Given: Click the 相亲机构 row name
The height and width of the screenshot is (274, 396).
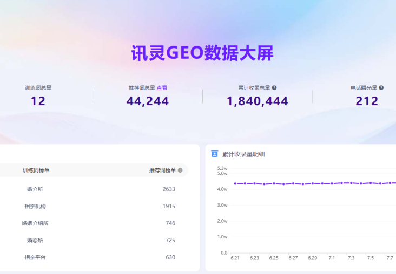Looking at the screenshot, I should pos(35,206).
